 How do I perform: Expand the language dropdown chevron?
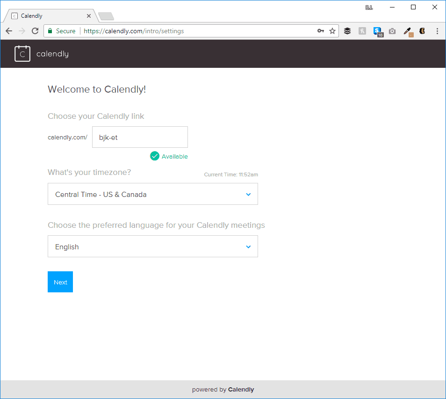point(248,247)
